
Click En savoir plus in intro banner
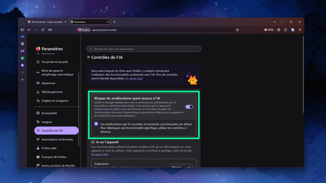(x=134, y=78)
